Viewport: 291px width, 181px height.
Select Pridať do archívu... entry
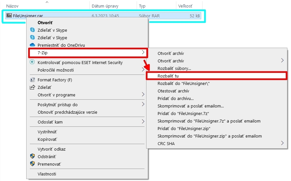click(176, 98)
